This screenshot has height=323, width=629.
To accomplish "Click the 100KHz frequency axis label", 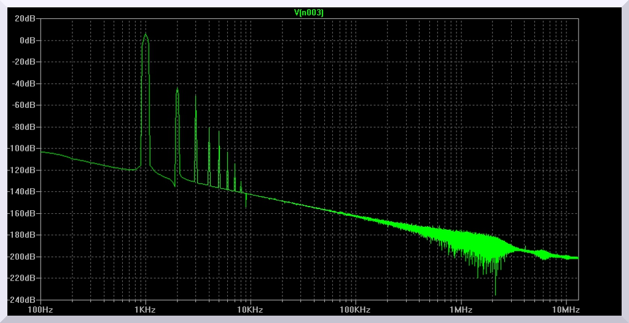I will [x=355, y=310].
